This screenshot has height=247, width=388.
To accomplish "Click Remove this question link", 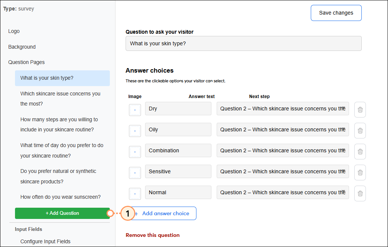I will pyautogui.click(x=153, y=235).
